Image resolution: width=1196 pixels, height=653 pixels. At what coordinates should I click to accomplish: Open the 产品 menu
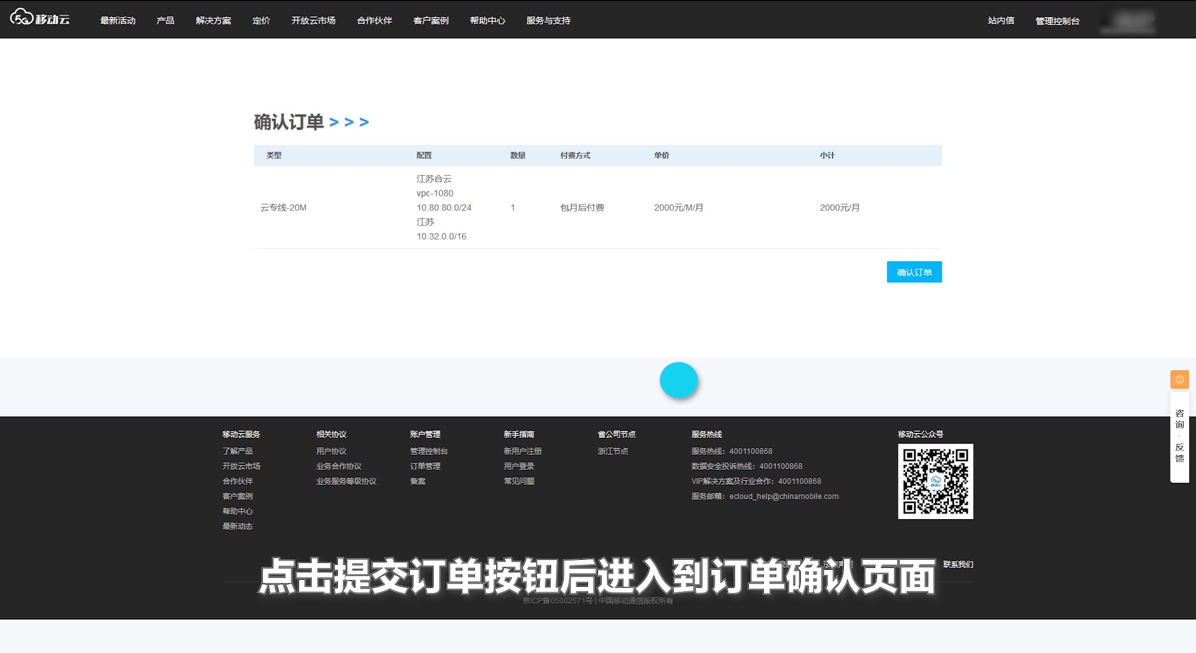(165, 20)
